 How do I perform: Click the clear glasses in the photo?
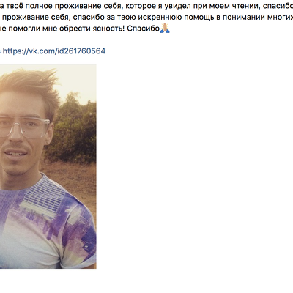click(x=24, y=127)
